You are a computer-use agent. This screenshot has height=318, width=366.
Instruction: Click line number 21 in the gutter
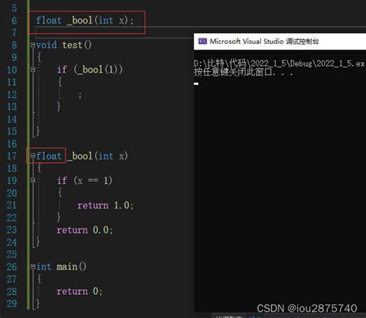12,205
